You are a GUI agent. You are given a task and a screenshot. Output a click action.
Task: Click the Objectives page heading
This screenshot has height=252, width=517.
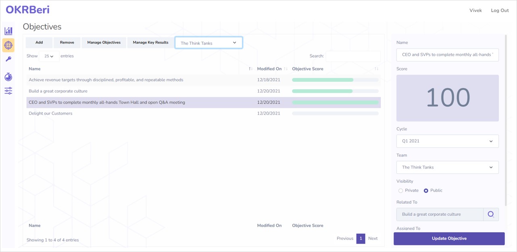point(42,27)
